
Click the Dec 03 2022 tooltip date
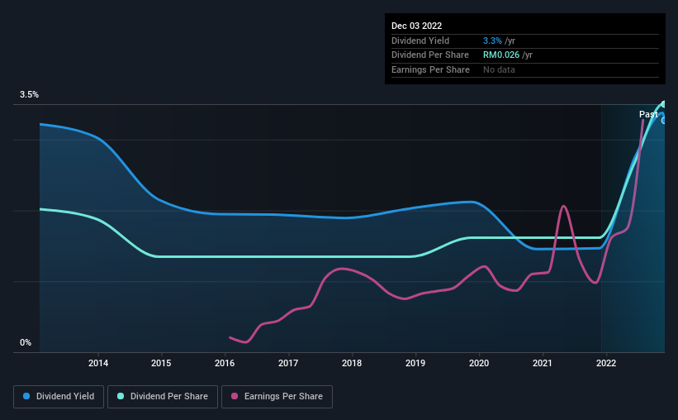[x=417, y=26]
